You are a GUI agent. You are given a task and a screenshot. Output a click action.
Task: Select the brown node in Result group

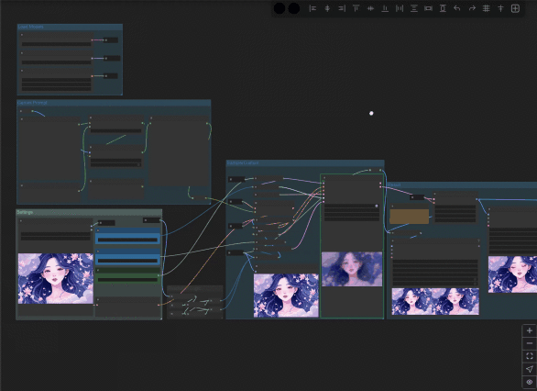click(410, 217)
